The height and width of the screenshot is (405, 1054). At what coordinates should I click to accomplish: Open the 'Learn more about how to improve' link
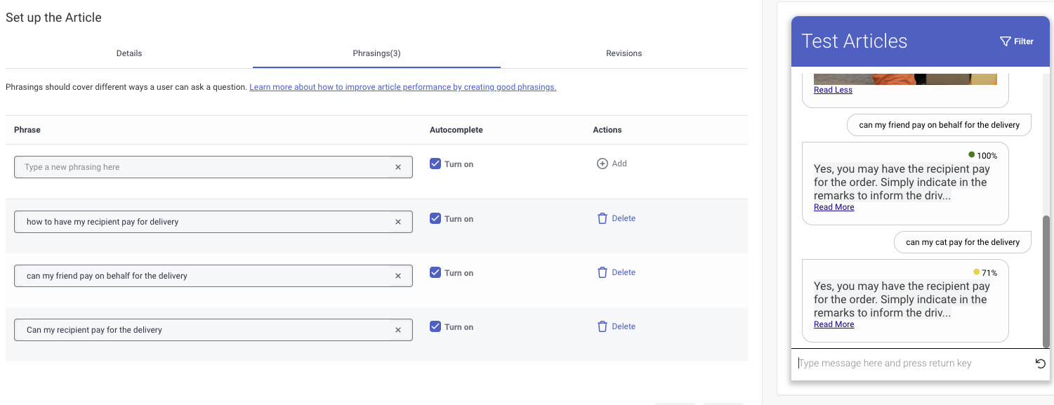(x=402, y=87)
